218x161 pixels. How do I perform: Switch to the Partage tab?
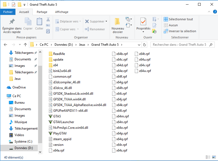pyautogui.click(x=42, y=12)
